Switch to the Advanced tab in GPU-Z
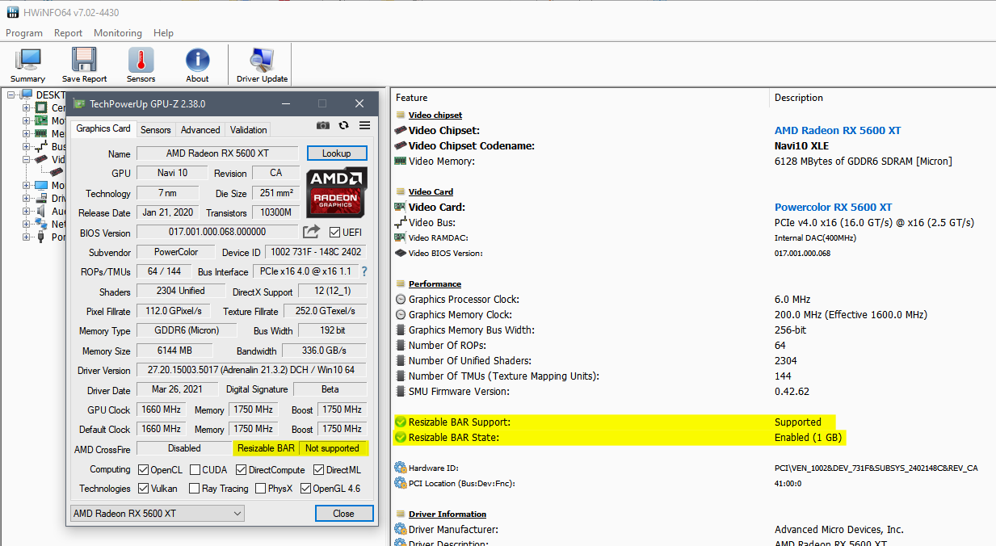 tap(200, 129)
